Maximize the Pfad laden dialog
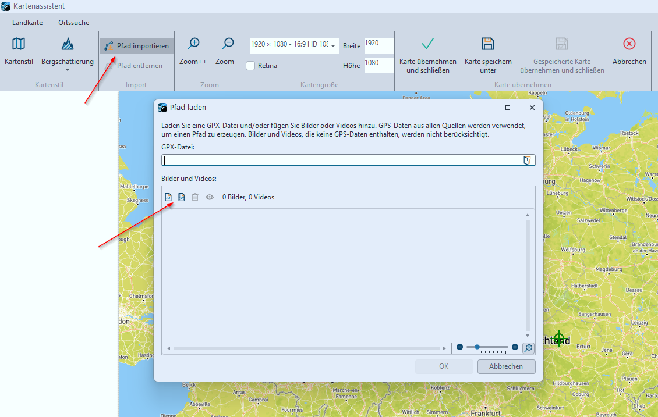658x417 pixels. pyautogui.click(x=508, y=108)
